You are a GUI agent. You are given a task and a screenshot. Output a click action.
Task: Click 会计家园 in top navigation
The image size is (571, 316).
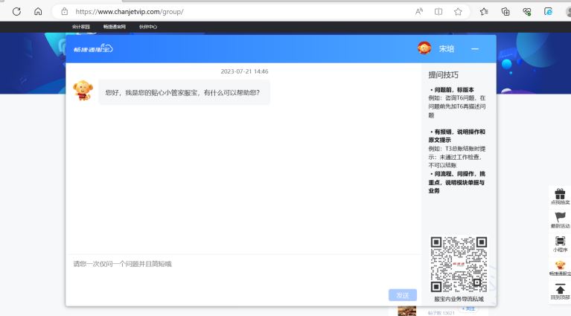pyautogui.click(x=80, y=27)
